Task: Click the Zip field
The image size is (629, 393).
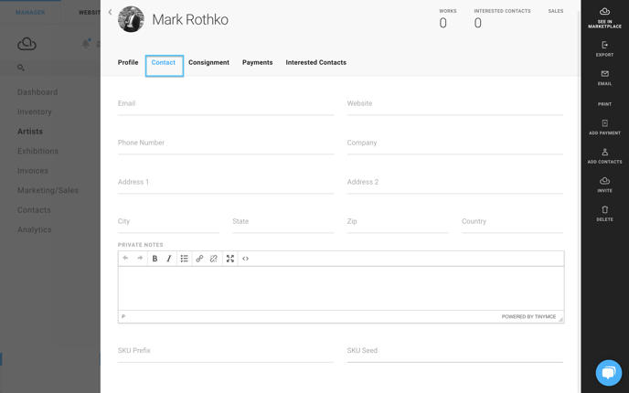Action: tap(398, 222)
